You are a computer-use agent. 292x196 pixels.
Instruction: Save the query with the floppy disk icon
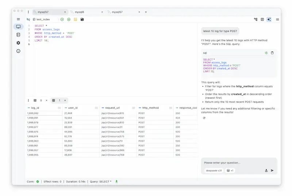pyautogui.click(x=82, y=19)
